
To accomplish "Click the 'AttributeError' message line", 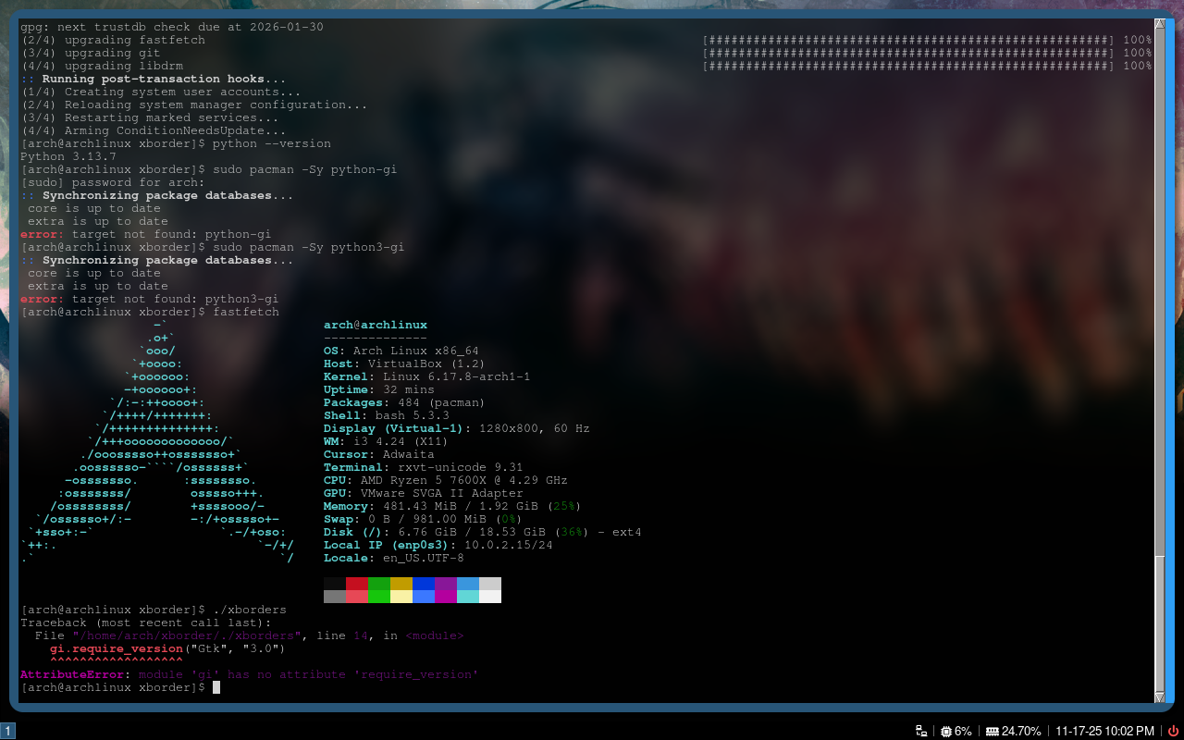I will [x=250, y=674].
